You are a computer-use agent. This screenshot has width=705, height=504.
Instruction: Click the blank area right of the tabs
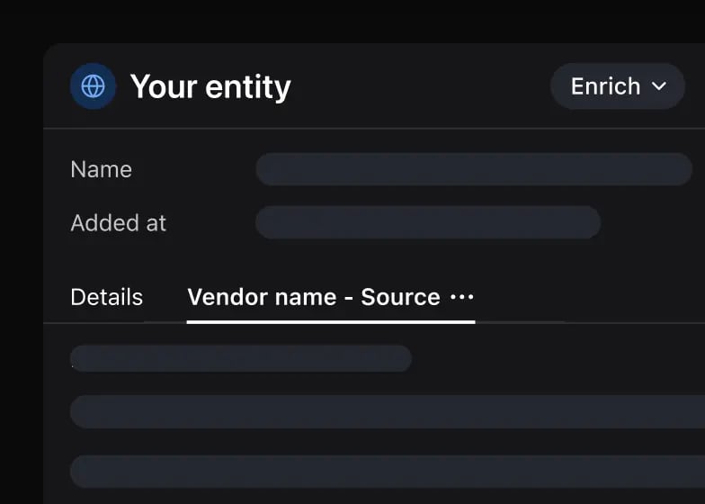[593, 297]
